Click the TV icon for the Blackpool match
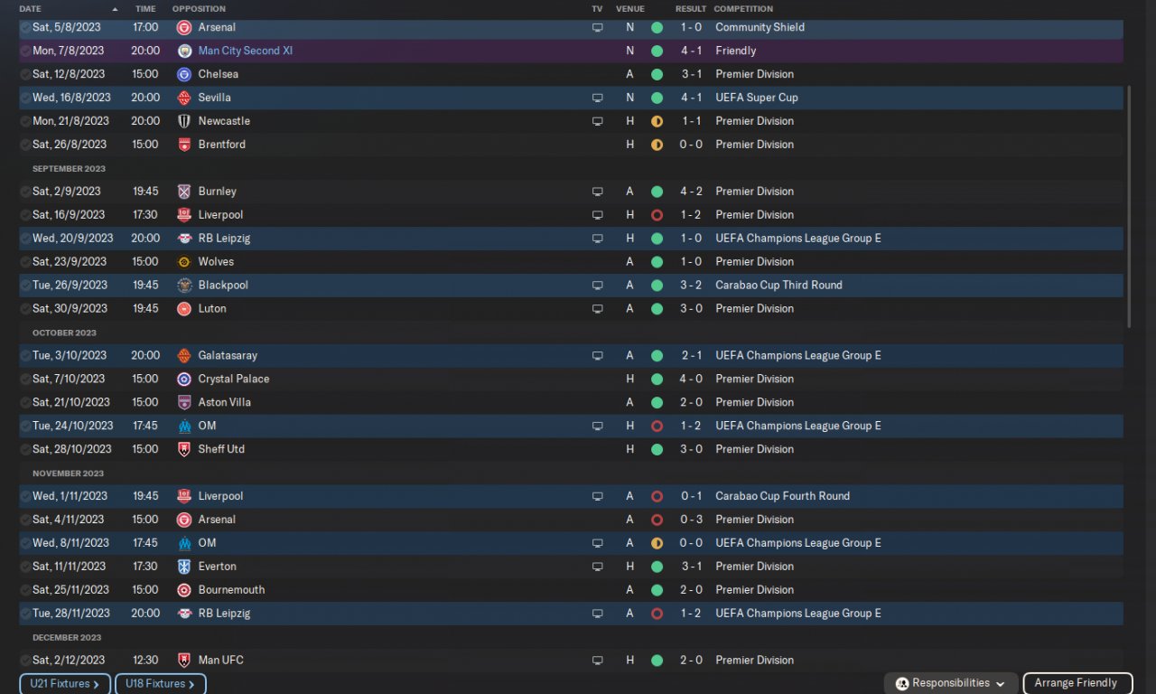Viewport: 1156px width, 694px height. click(597, 286)
